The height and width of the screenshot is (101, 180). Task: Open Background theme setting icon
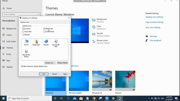click(x=94, y=20)
